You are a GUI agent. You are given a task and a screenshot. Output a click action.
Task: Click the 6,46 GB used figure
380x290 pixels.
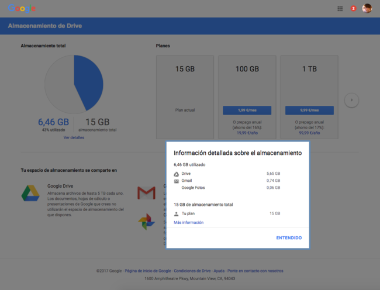[x=54, y=122]
